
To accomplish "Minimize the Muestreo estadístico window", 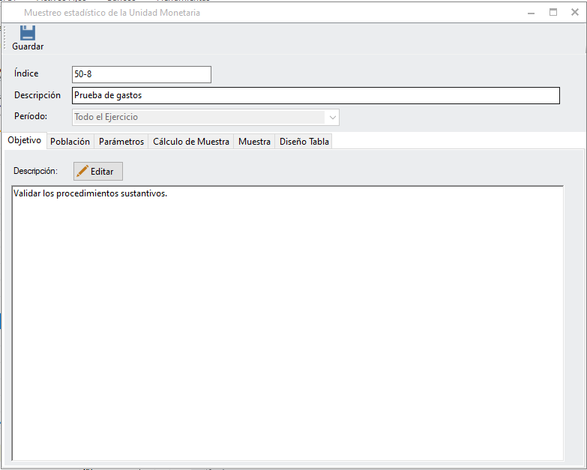I will 531,13.
